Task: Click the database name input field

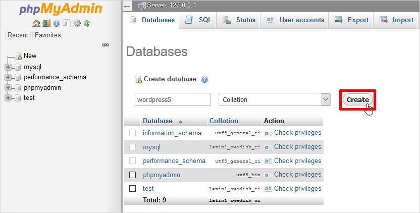Action: coord(172,99)
